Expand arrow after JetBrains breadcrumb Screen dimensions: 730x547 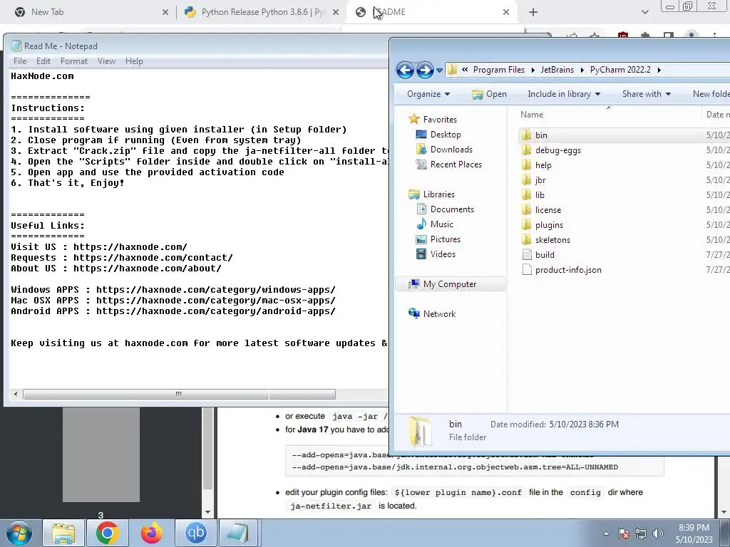[x=582, y=71]
